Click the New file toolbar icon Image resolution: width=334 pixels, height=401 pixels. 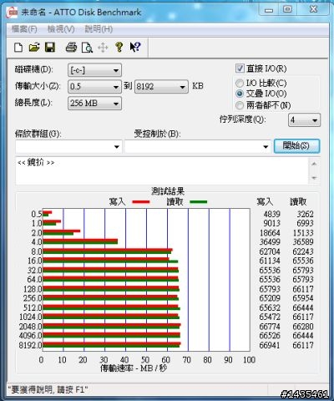[x=18, y=48]
